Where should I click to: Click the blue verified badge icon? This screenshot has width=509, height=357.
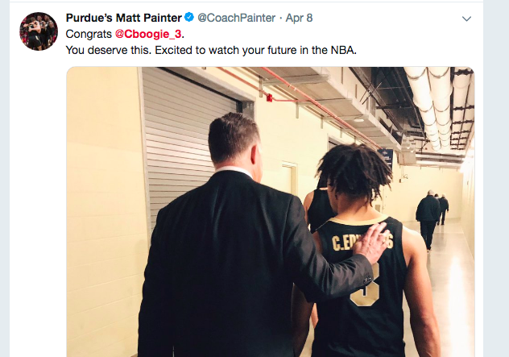click(x=189, y=17)
